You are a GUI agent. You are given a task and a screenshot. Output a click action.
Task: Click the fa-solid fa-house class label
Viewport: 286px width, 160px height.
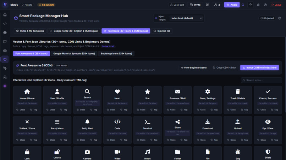[27, 103]
